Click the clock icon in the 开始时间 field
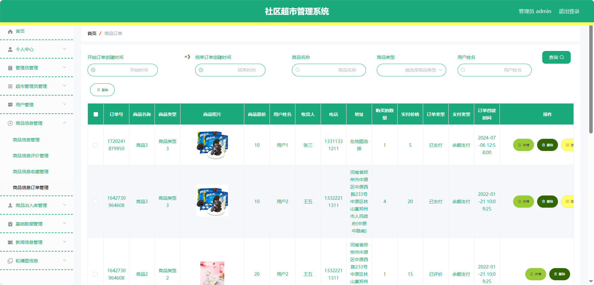The width and height of the screenshot is (594, 285). pos(93,70)
